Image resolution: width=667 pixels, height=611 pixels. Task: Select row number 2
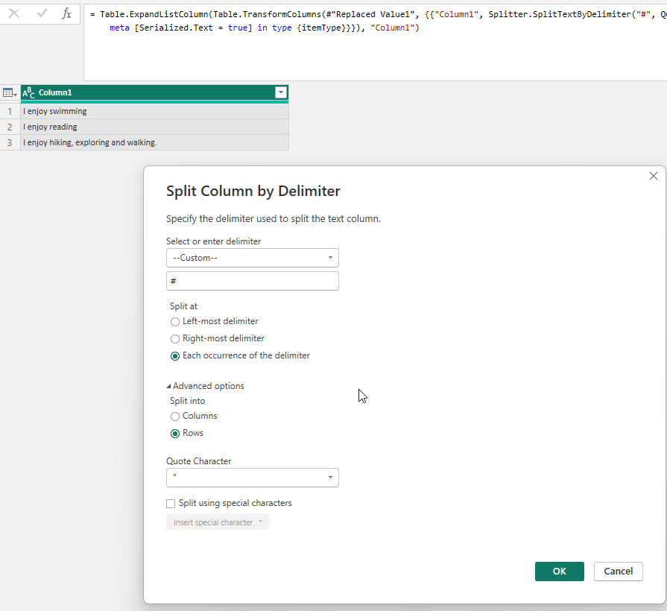10,127
